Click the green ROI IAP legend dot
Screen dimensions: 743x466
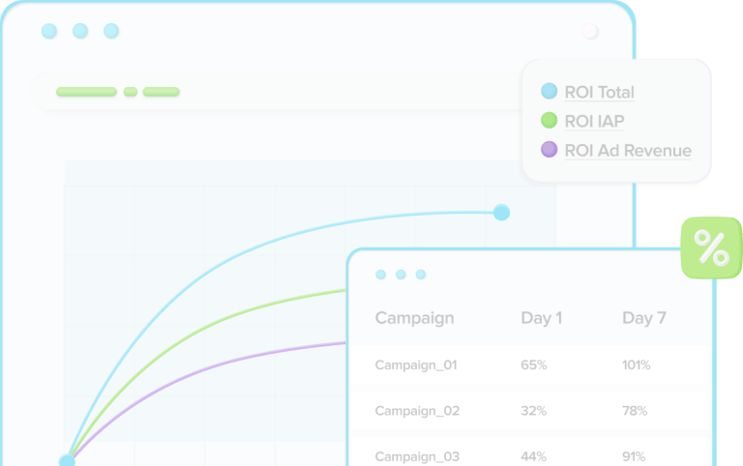tap(550, 121)
